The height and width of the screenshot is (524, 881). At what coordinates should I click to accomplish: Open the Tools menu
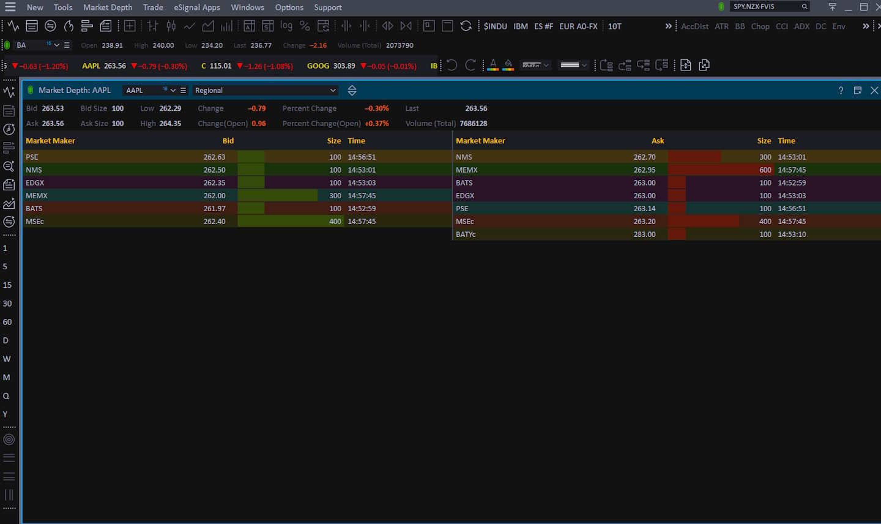tap(63, 7)
